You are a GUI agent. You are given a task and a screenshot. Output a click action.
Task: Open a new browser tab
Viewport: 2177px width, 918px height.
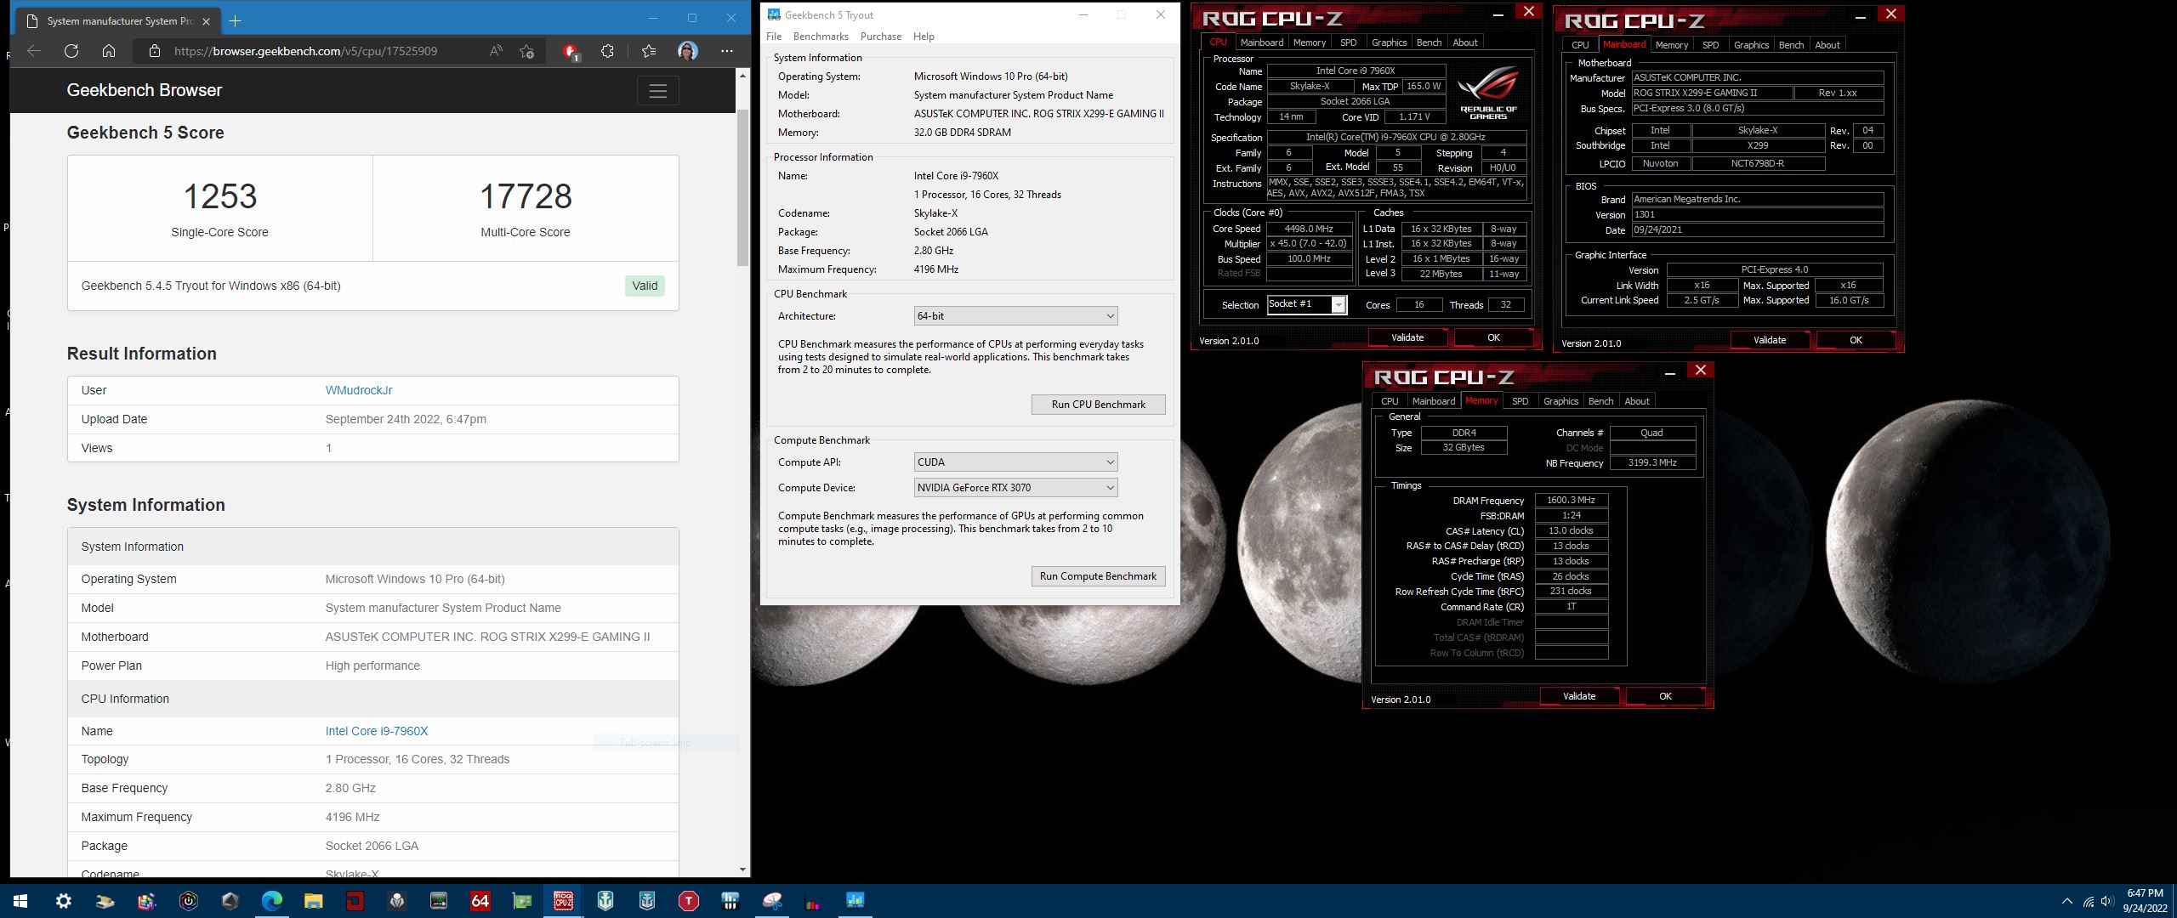236,20
